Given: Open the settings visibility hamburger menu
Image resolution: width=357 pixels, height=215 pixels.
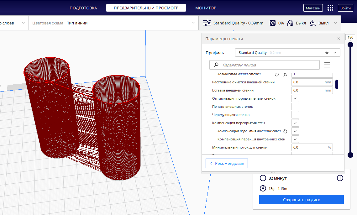Looking at the screenshot, I should [x=327, y=65].
